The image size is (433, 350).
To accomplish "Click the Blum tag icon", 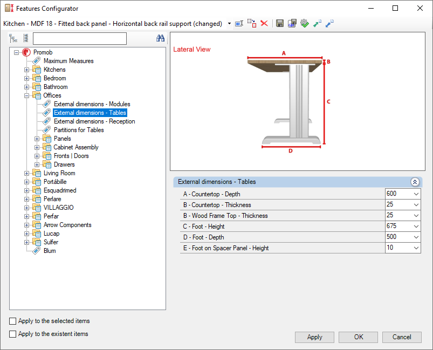I will [37, 251].
